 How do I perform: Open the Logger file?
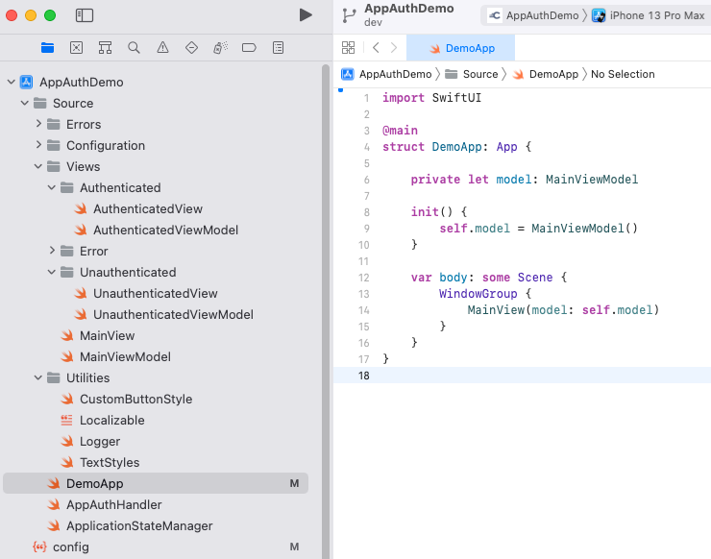coord(100,442)
